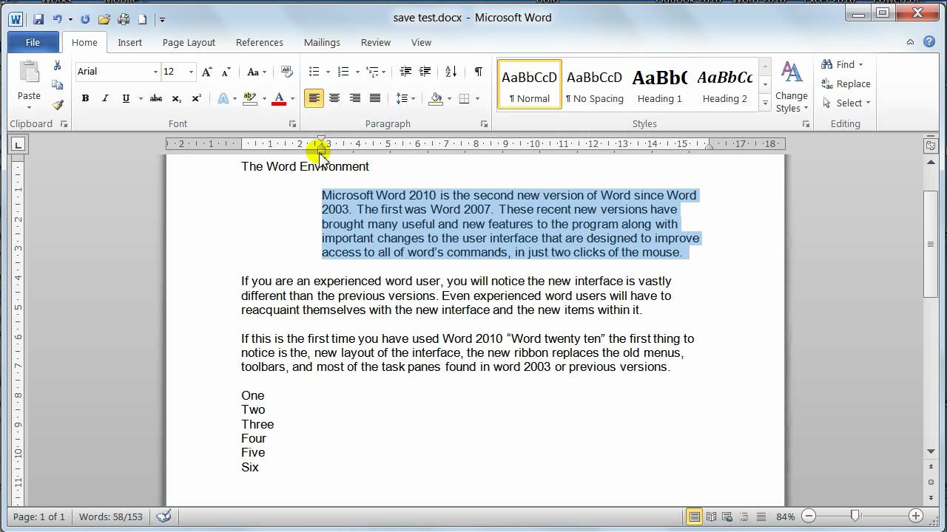947x532 pixels.
Task: Open the Review ribbon tab
Action: (375, 42)
